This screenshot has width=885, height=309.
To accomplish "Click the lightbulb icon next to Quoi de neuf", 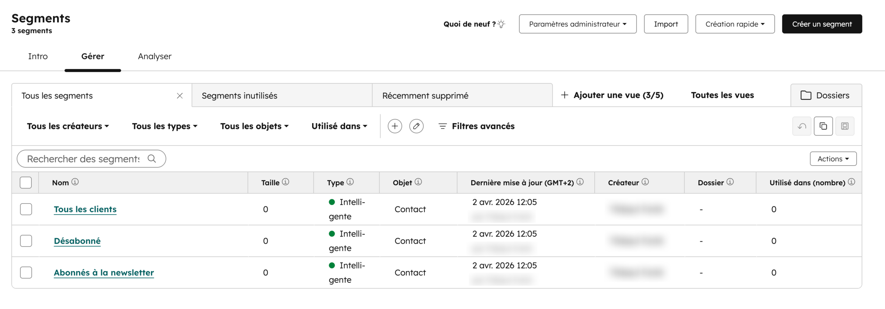I will (x=501, y=24).
